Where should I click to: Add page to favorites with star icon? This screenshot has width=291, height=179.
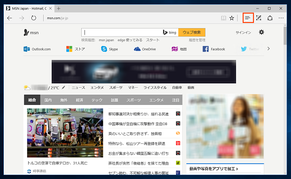[x=231, y=18]
